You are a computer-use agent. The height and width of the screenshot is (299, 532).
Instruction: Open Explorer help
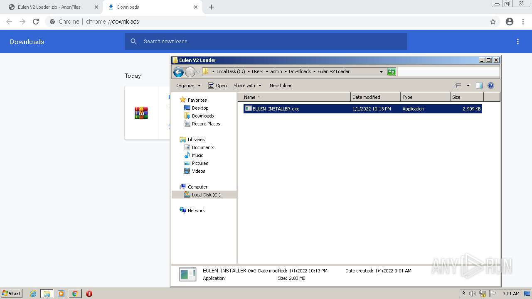click(491, 86)
